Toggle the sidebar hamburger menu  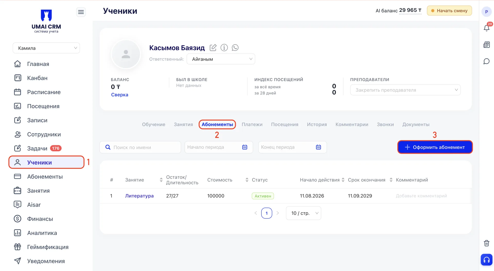[81, 12]
